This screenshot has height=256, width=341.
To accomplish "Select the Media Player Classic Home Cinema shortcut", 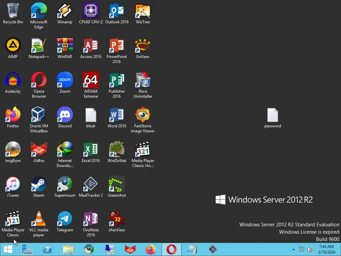I will (x=143, y=154).
